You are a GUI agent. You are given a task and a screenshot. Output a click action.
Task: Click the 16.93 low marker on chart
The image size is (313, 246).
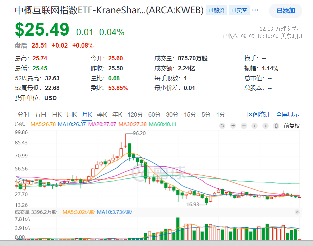click(x=193, y=204)
